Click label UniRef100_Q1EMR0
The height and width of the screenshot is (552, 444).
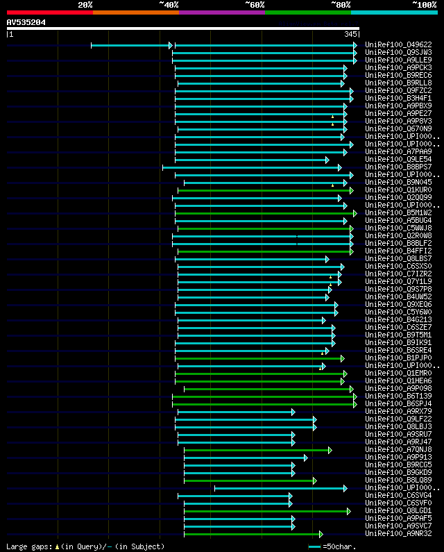(398, 373)
